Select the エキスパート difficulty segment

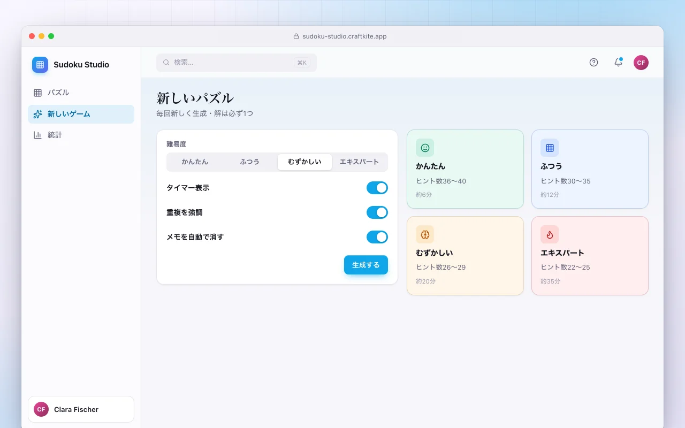(x=359, y=162)
